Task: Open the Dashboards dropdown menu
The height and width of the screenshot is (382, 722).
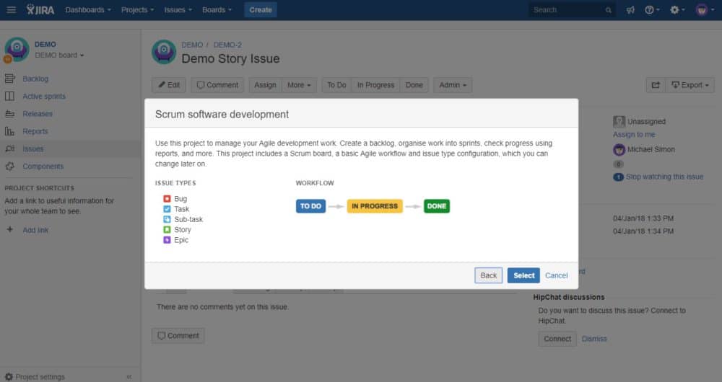Action: (88, 9)
